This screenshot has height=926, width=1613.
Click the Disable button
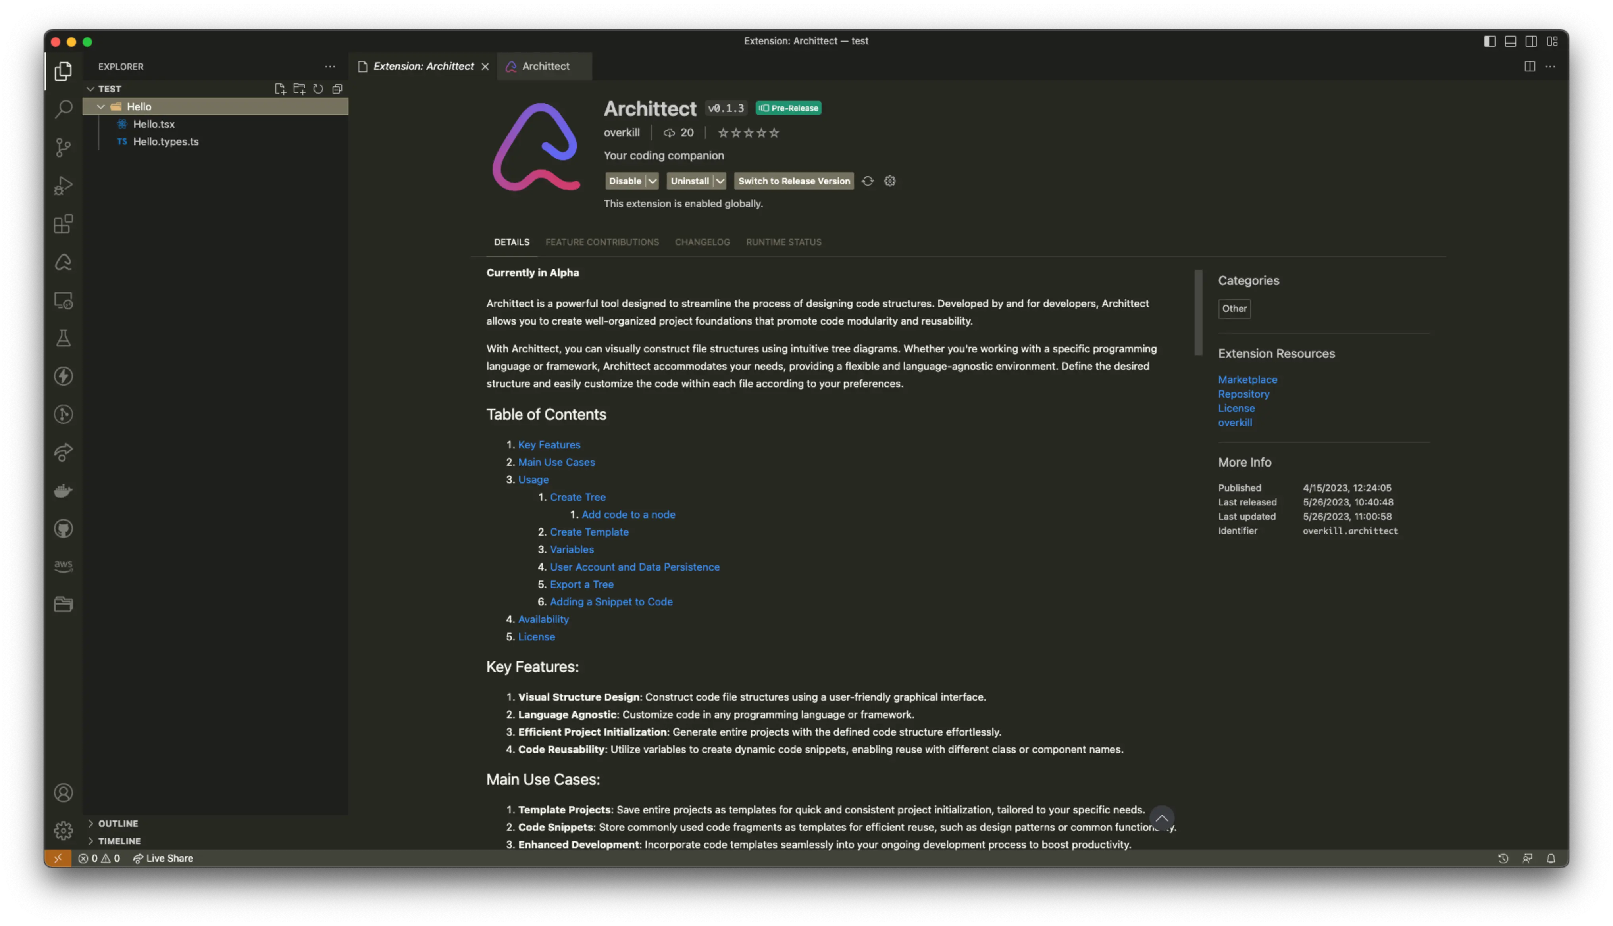[625, 181]
